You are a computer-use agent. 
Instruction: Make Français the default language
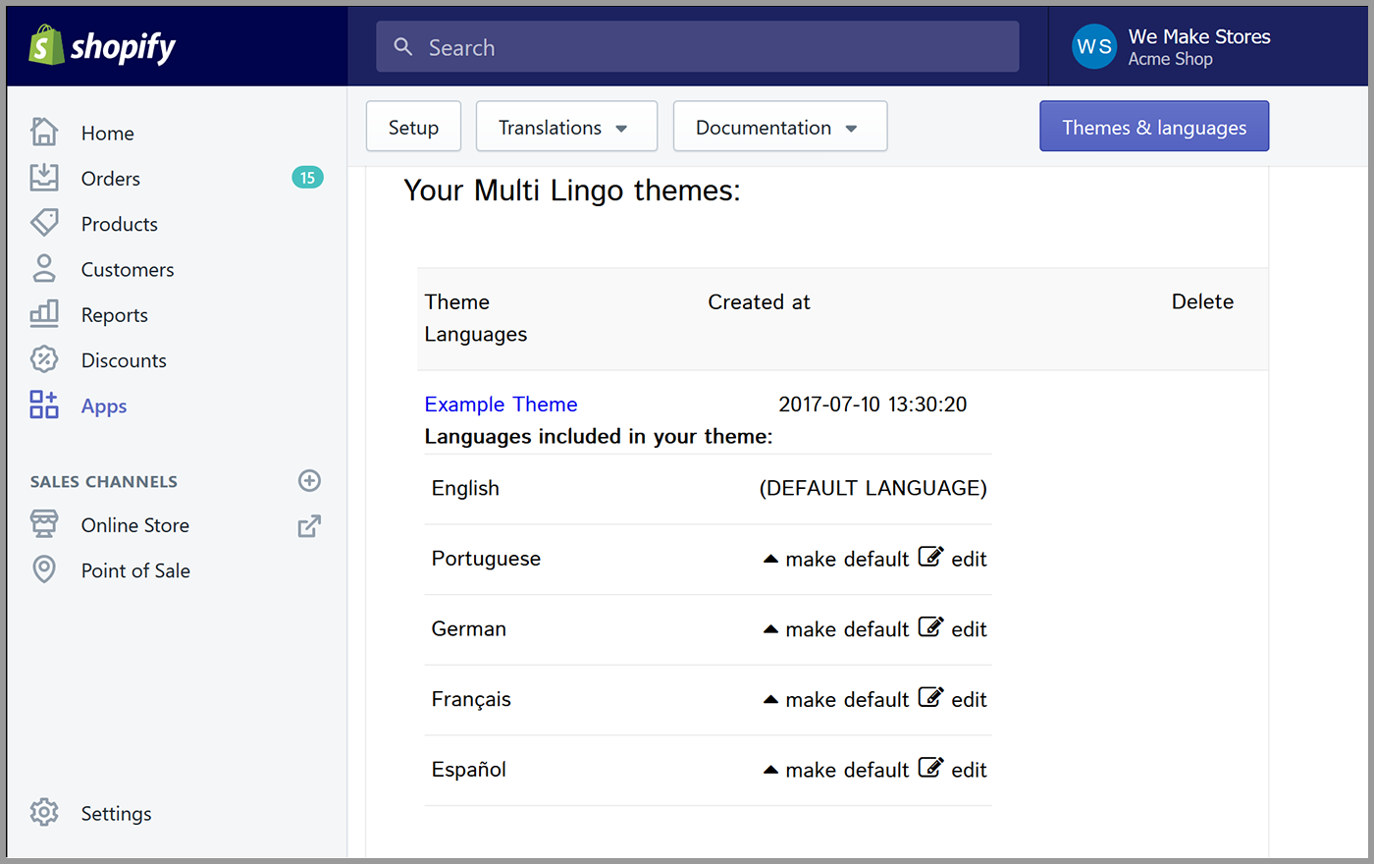[847, 699]
